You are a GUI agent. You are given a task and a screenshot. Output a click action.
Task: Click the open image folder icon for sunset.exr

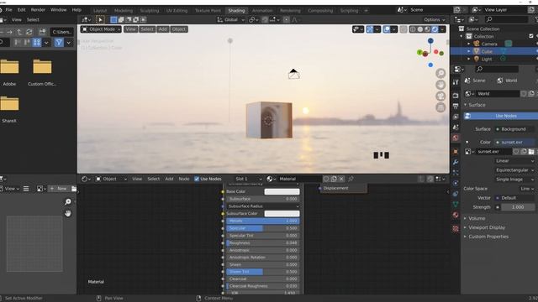[531, 151]
